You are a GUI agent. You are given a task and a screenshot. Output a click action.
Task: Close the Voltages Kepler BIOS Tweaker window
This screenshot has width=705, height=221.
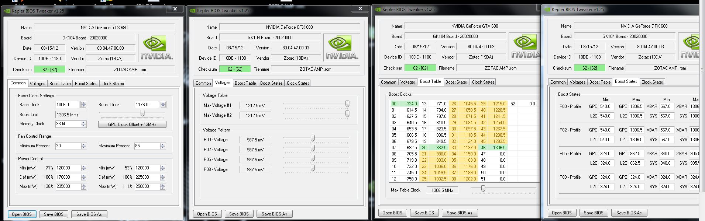coord(361,8)
